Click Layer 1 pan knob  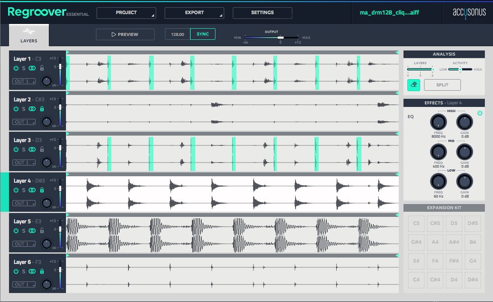pos(47,81)
